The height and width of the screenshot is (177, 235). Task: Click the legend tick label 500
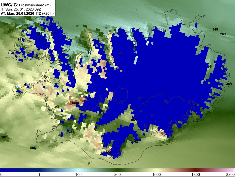click(118, 175)
